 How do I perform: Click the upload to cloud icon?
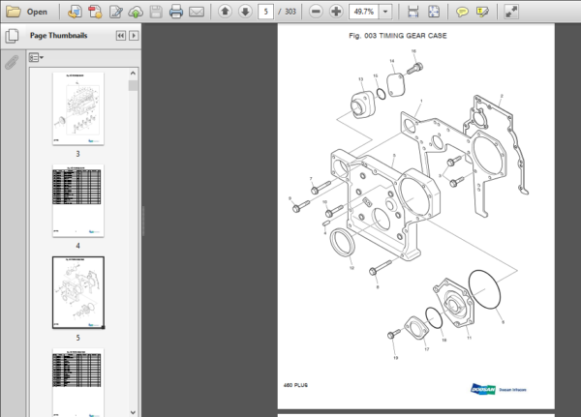(x=136, y=12)
